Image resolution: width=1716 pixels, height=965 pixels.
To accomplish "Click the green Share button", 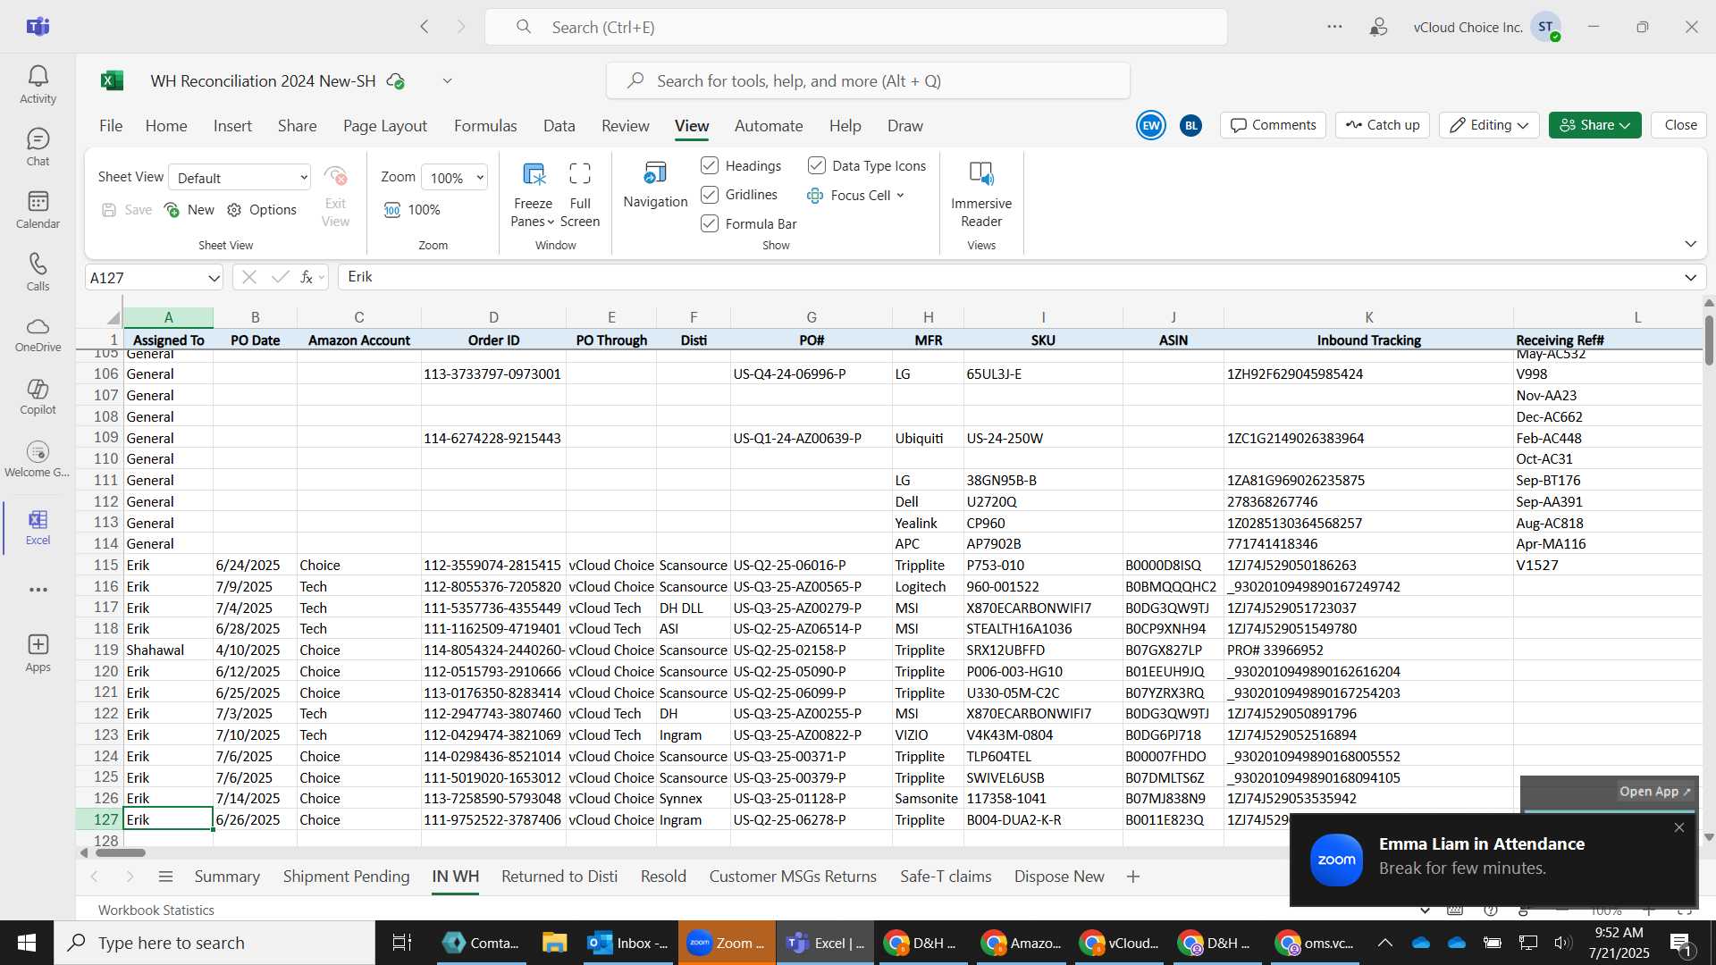I will [1594, 125].
